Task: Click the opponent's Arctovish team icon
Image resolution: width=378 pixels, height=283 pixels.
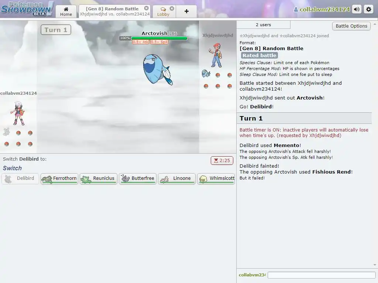Action: tap(206, 74)
